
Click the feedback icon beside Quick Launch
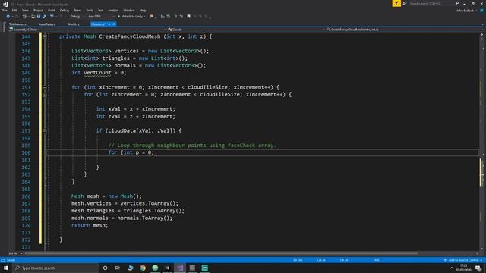click(405, 3)
